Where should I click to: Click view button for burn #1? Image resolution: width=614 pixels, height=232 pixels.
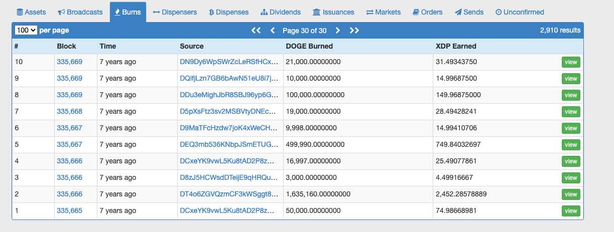click(x=571, y=211)
